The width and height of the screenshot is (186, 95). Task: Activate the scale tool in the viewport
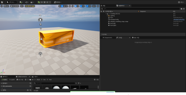coord(67,6)
